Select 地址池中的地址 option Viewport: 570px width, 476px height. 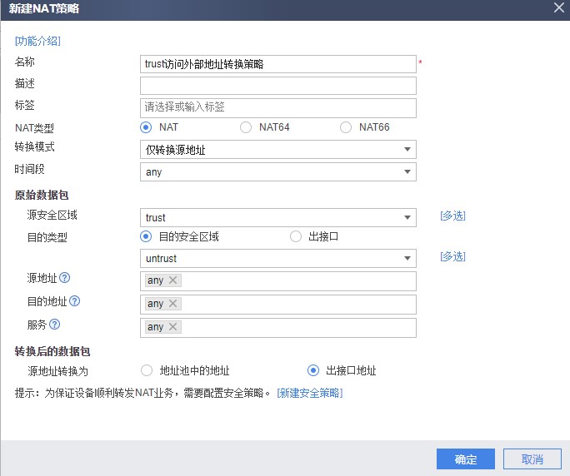[147, 370]
